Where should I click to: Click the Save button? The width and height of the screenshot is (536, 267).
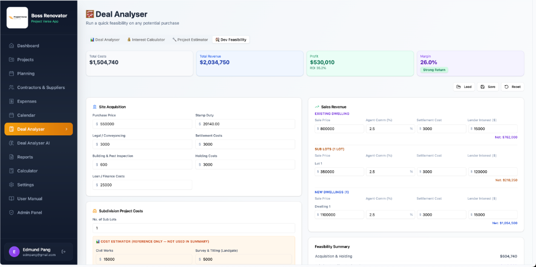coord(488,87)
